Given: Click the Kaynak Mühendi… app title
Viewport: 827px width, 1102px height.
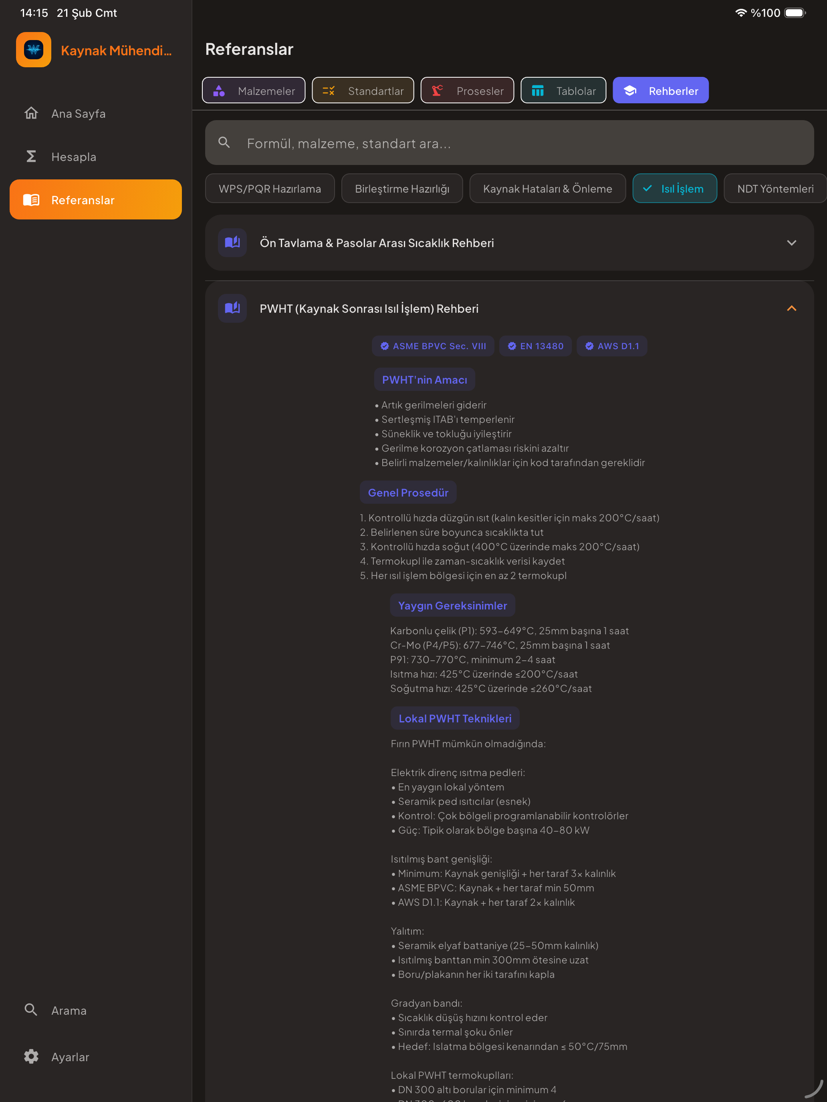Looking at the screenshot, I should pyautogui.click(x=116, y=50).
